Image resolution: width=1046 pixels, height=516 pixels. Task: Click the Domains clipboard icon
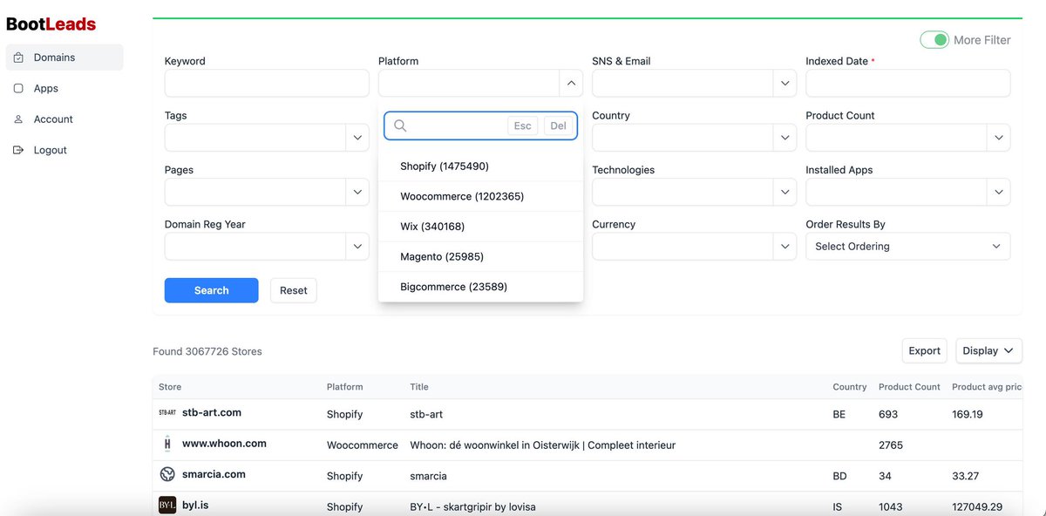19,58
